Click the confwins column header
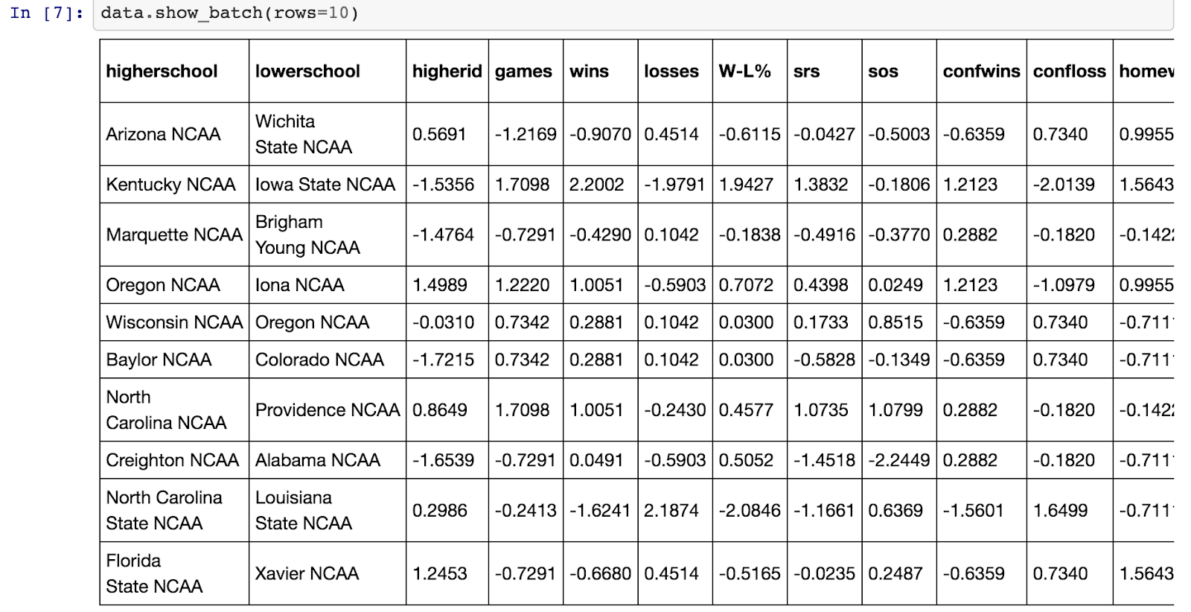Screen dimensions: 1191x612 pos(981,71)
